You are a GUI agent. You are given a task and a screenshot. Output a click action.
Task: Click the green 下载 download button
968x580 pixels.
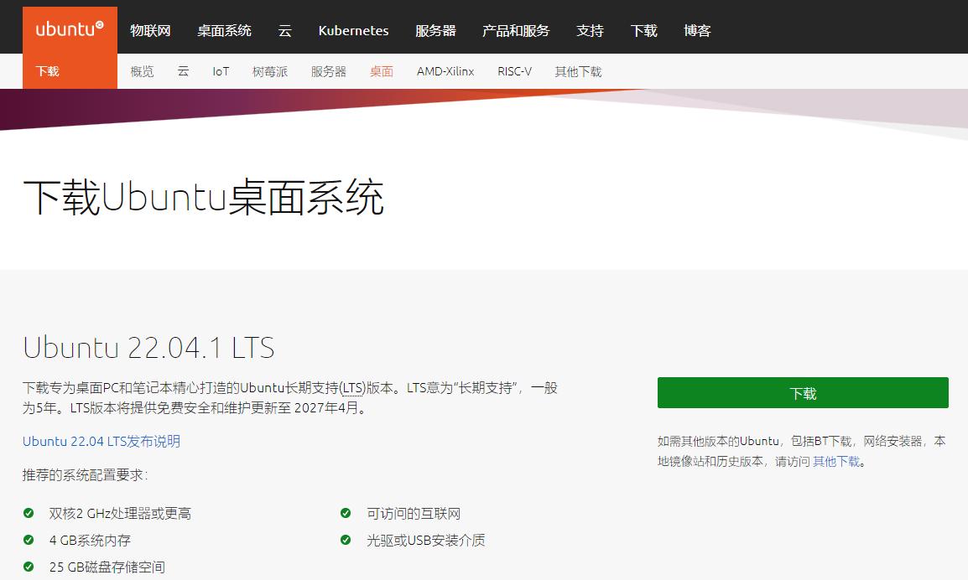(802, 392)
